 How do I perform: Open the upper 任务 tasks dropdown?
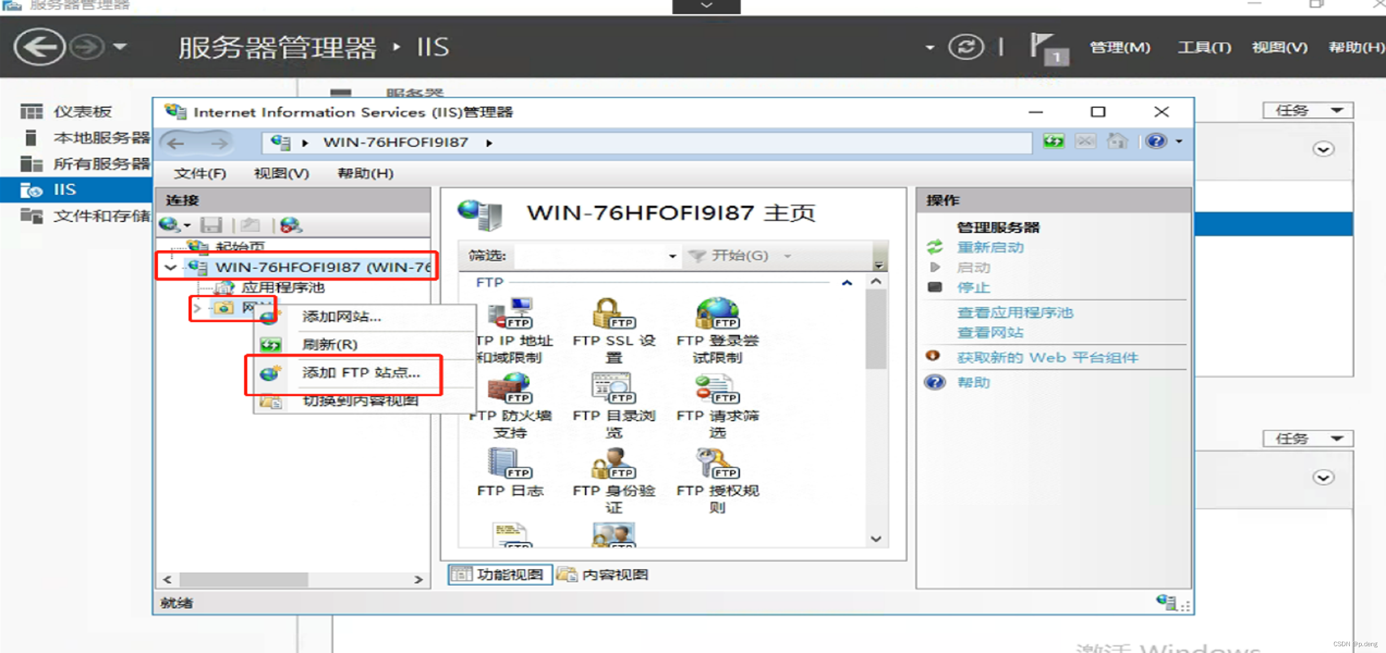pyautogui.click(x=1307, y=110)
